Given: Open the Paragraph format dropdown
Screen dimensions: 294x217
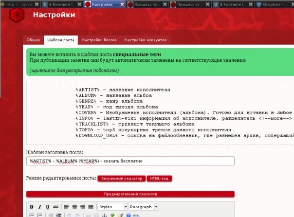Looking at the screenshot, I should click(x=144, y=207).
